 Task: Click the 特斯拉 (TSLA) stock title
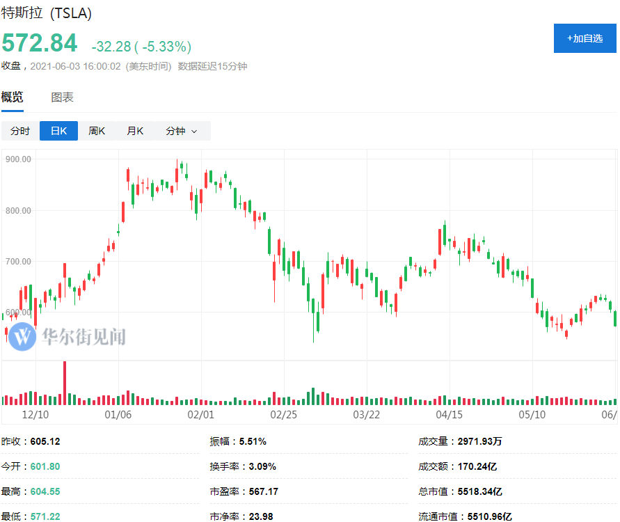click(46, 13)
